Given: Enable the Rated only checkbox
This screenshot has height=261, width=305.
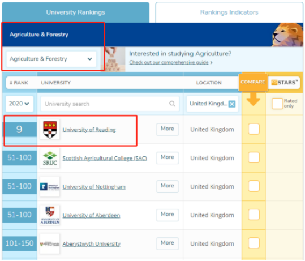Looking at the screenshot, I should point(277,104).
